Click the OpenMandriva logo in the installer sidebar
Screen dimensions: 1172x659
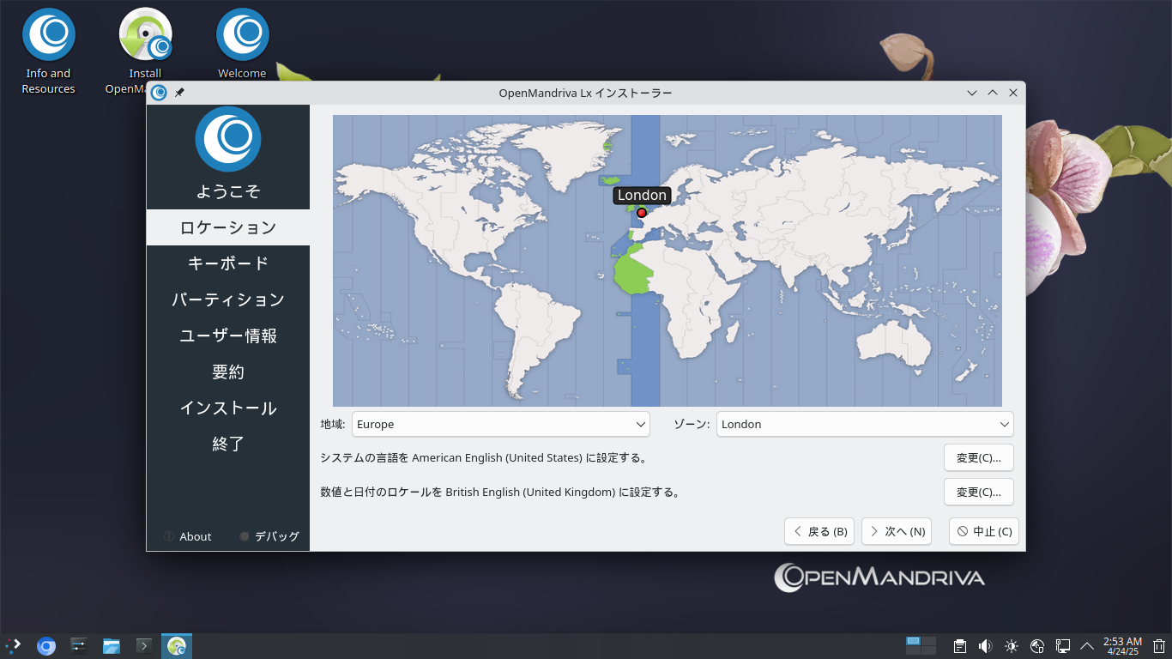(x=228, y=139)
